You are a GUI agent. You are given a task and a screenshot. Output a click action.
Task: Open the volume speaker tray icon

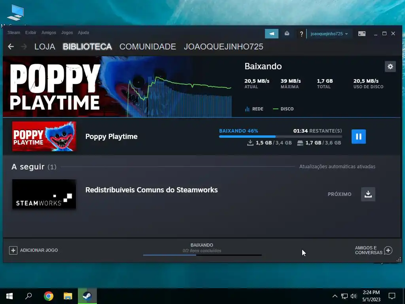coord(354,296)
